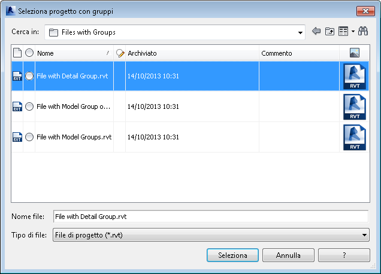Click the back arrow navigation icon
This screenshot has width=381, height=274.
coord(317,32)
